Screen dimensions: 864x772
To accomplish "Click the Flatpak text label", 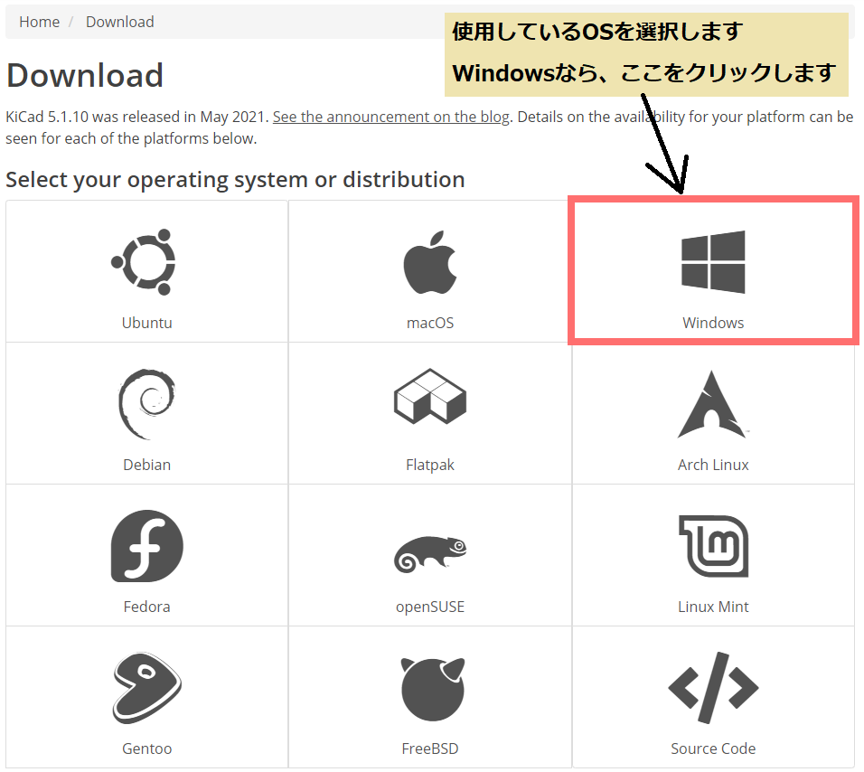I will pos(430,465).
